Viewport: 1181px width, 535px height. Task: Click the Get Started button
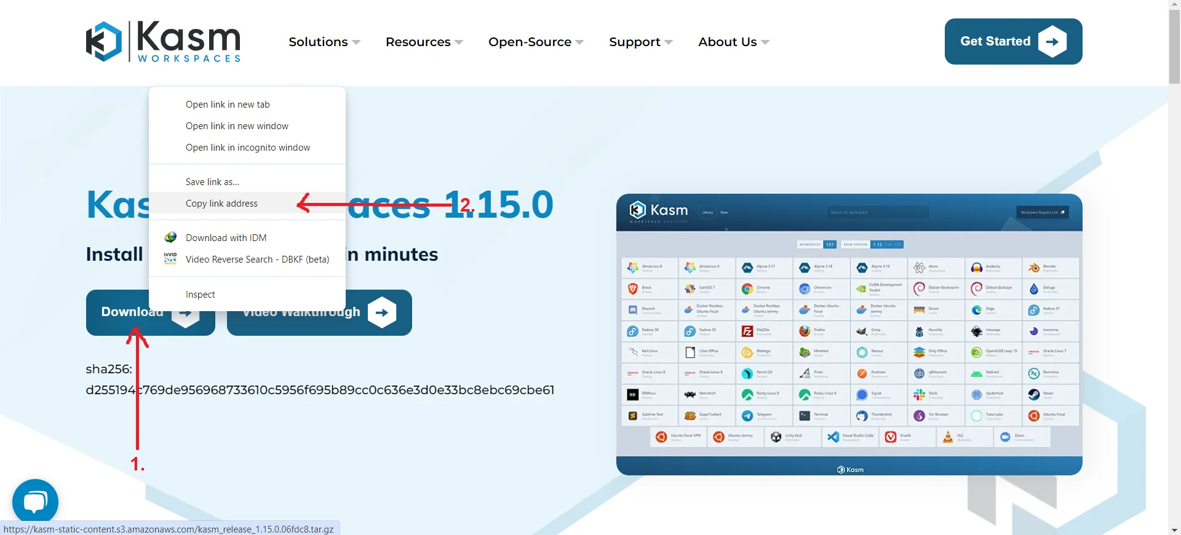point(1013,41)
